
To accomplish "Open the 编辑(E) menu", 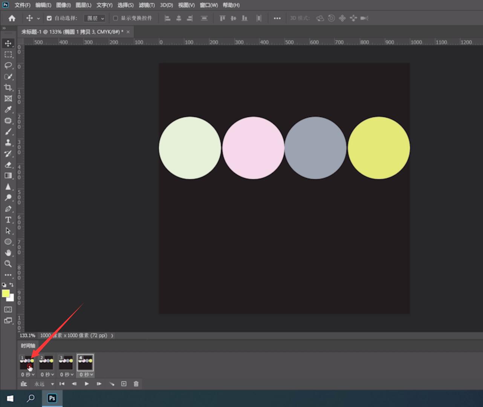I will tap(43, 5).
